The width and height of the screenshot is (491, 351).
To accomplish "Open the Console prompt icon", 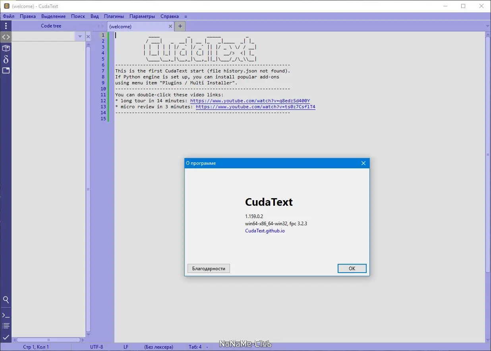I will pos(6,315).
